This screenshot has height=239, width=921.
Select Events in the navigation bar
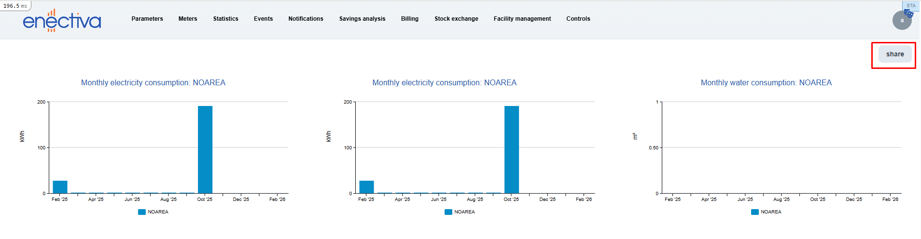tap(263, 19)
